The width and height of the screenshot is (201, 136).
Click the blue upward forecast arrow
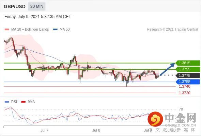[167, 69]
